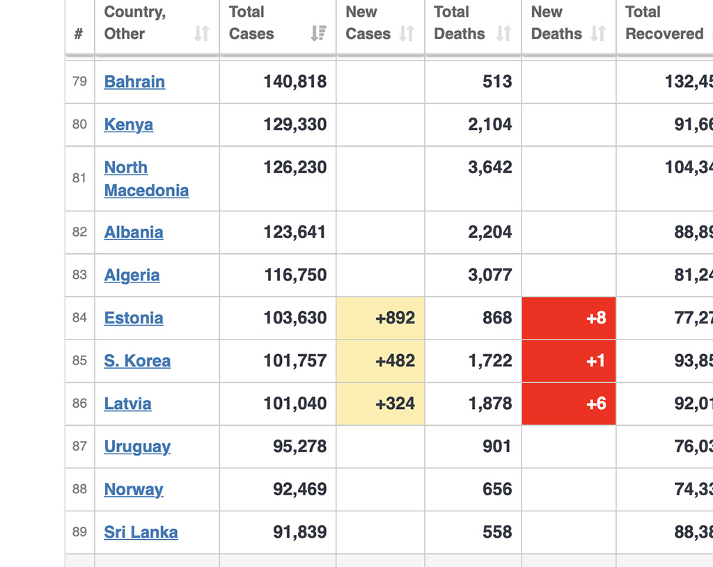Screen dimensions: 713x567
Task: Click Total Cases sort arrow icon
Action: [x=318, y=33]
